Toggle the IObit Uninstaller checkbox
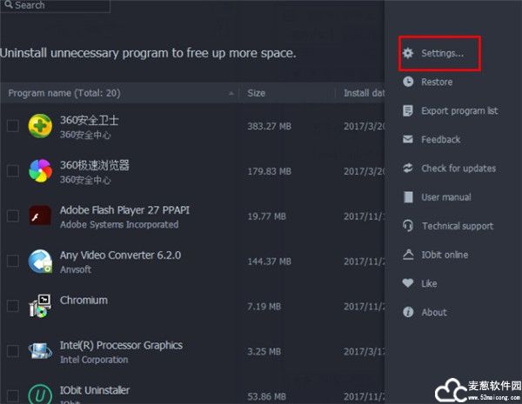The image size is (522, 404). pyautogui.click(x=13, y=396)
